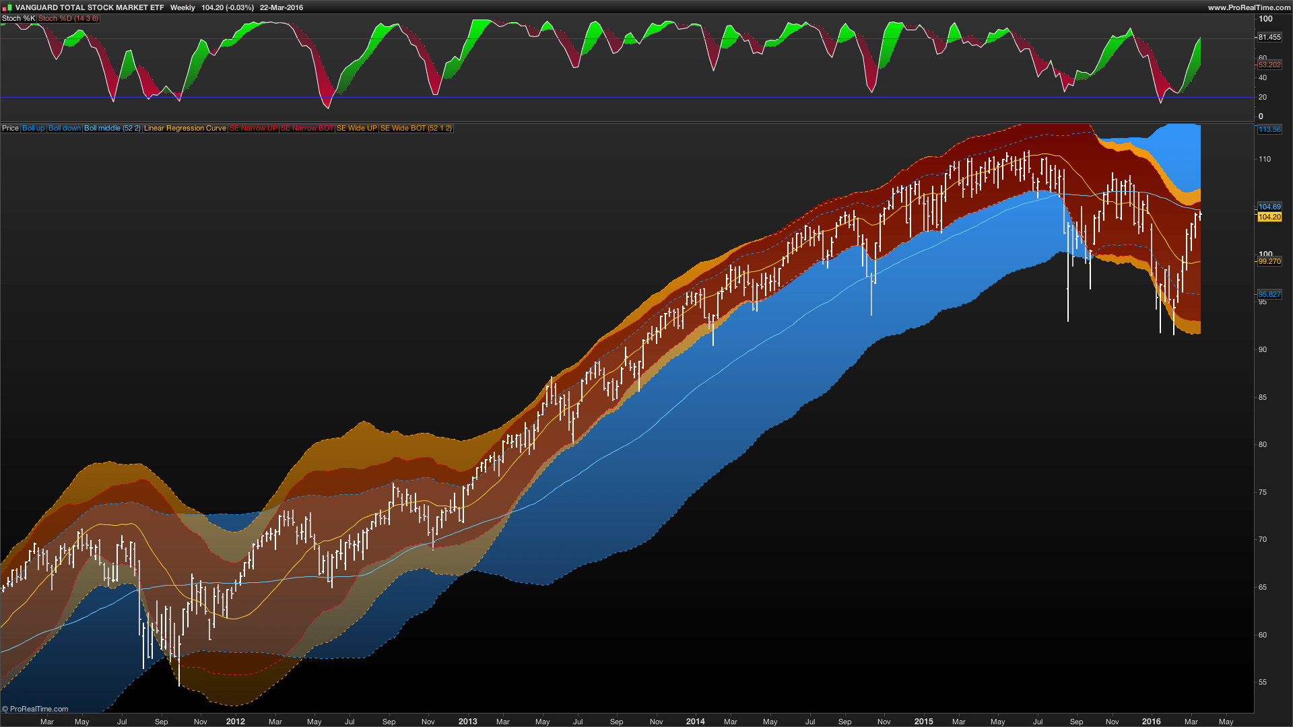Click the 2014 year marker on time axis

695,721
